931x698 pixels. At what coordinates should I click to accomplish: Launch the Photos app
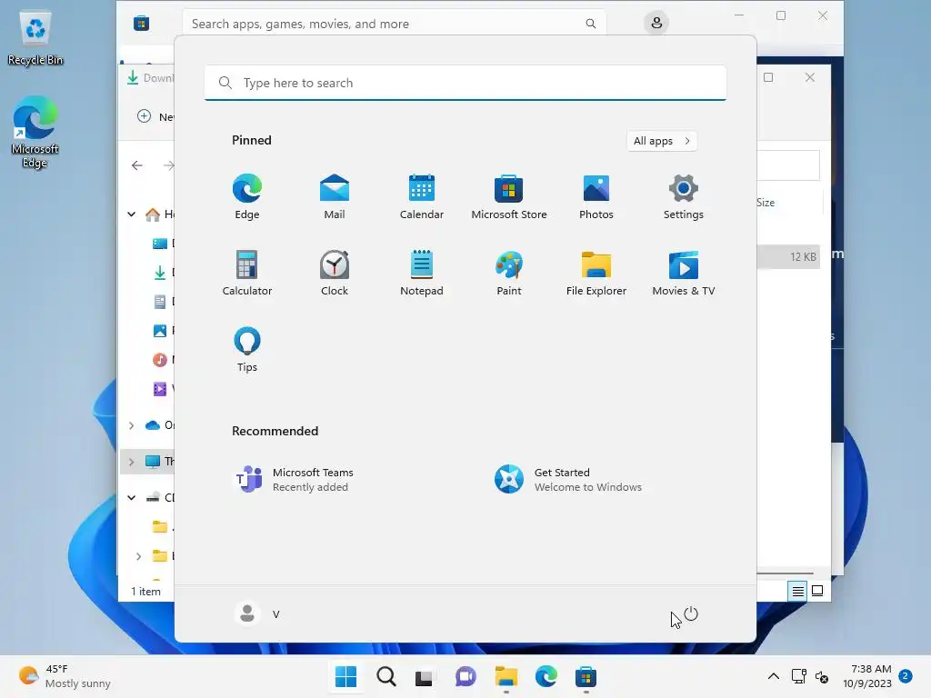click(596, 197)
